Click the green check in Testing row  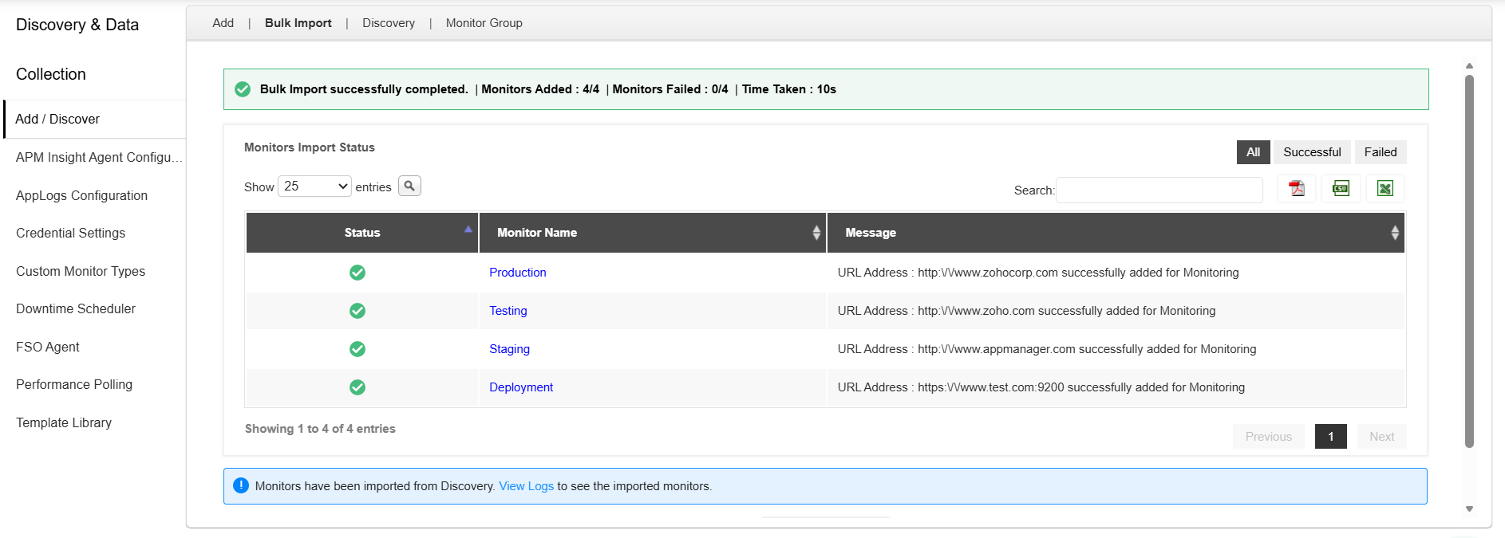[357, 311]
